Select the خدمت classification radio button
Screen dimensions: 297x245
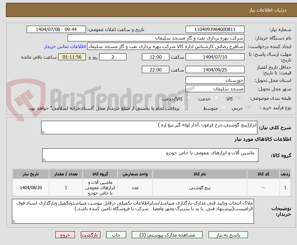click(x=216, y=98)
